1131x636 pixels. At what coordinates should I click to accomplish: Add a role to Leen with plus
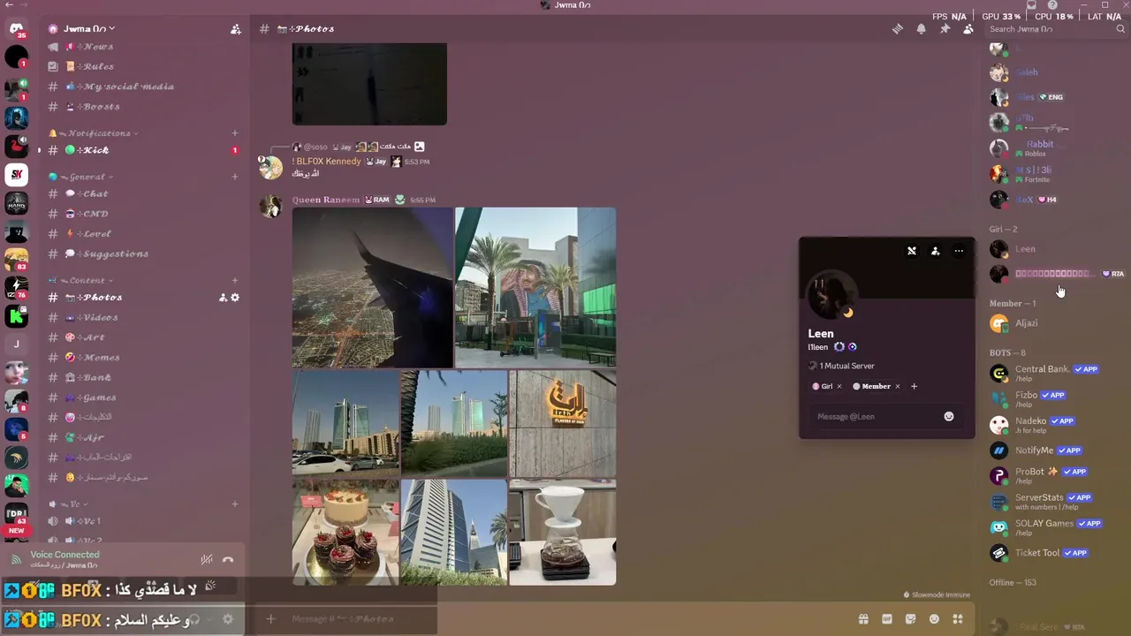[914, 386]
